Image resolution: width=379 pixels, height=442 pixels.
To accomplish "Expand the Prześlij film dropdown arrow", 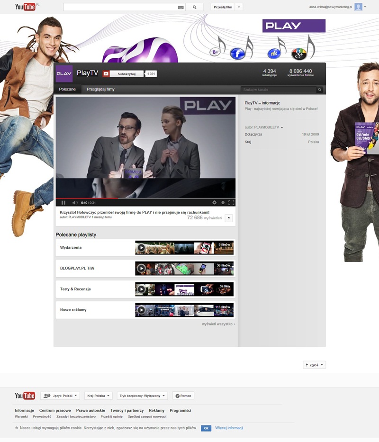I will [239, 7].
